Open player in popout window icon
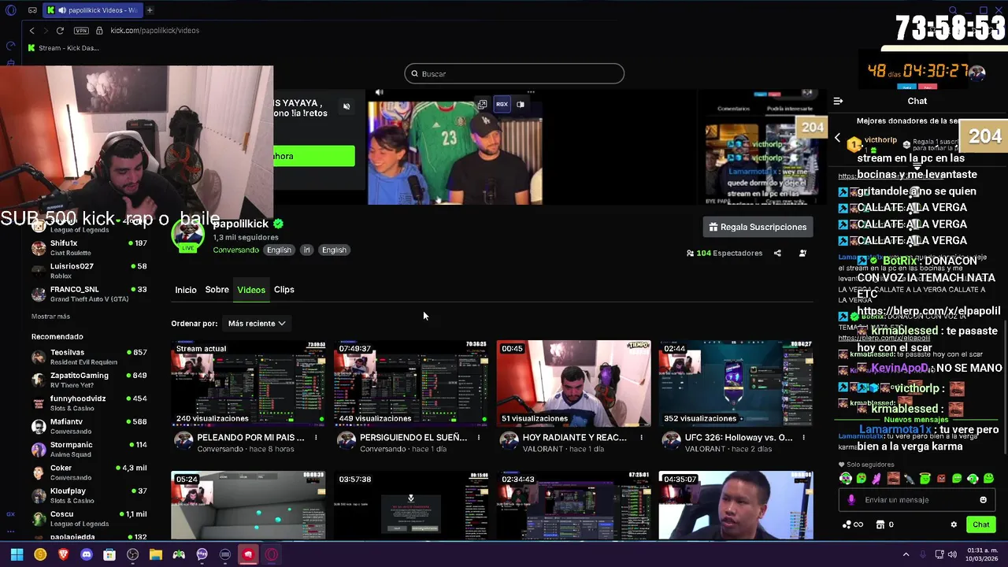This screenshot has height=567, width=1008. pos(482,104)
